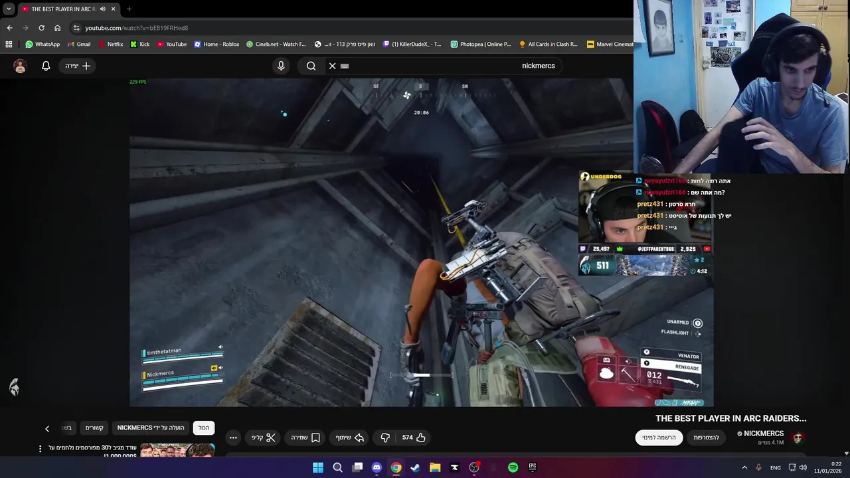Open Windows taskbar search
Image resolution: width=850 pixels, height=478 pixels.
point(337,467)
